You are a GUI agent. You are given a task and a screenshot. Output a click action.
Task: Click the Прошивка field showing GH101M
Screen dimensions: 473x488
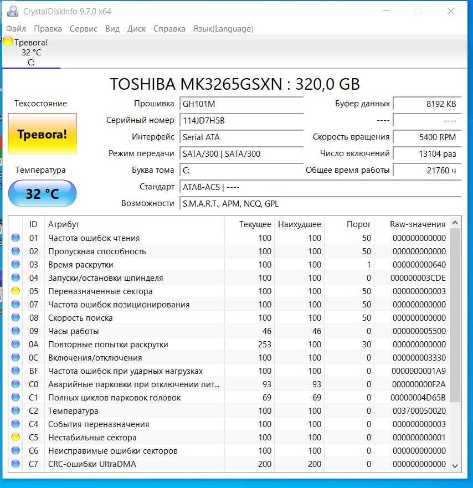tap(241, 104)
